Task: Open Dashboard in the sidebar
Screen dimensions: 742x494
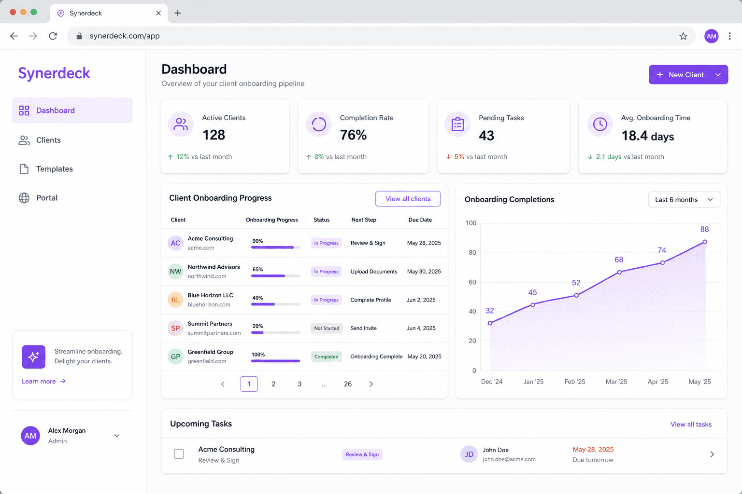Action: click(x=72, y=110)
